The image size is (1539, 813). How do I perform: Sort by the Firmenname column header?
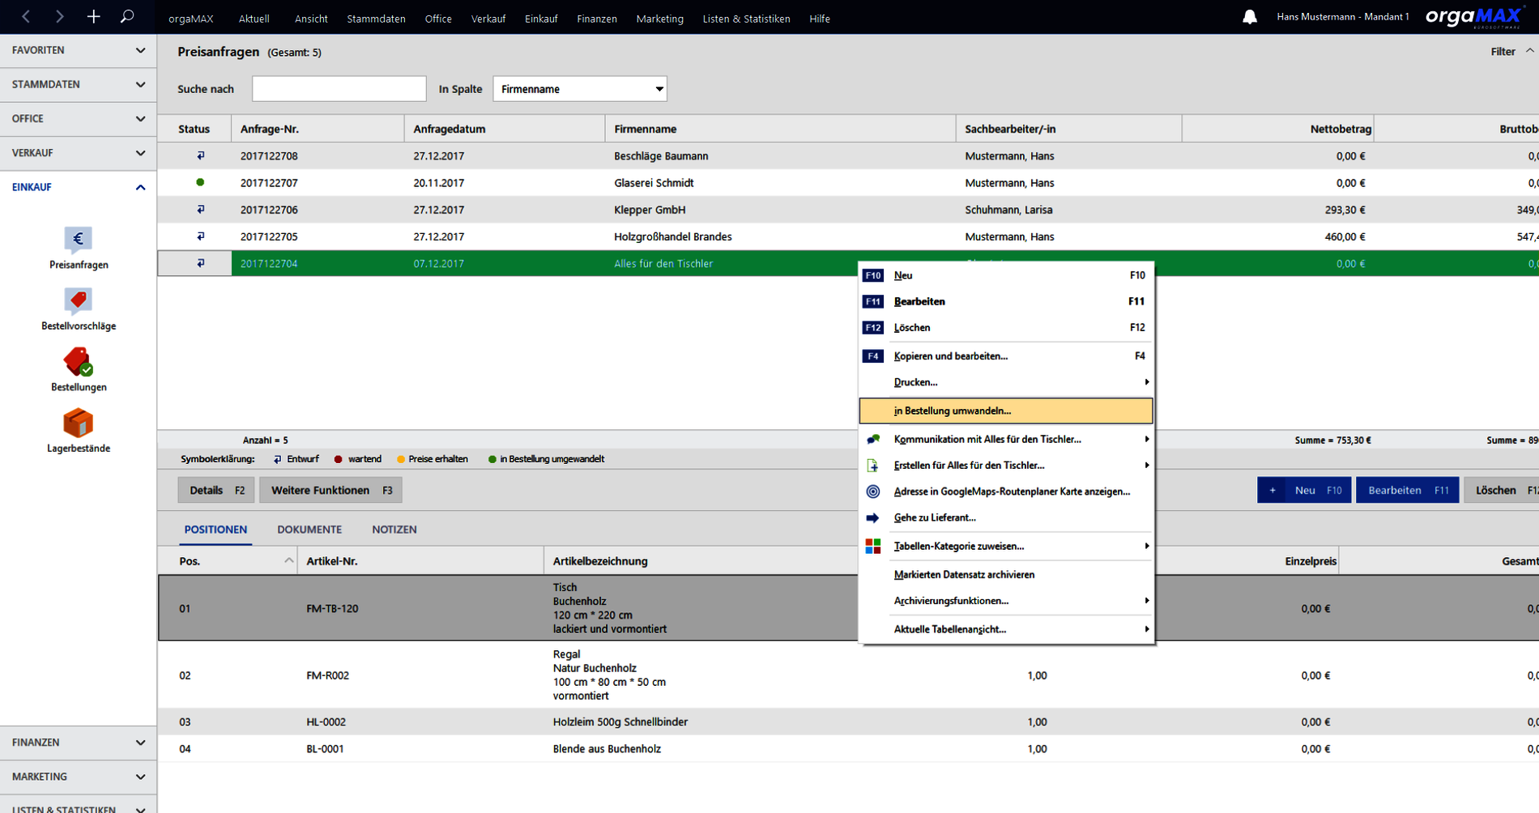(x=780, y=129)
